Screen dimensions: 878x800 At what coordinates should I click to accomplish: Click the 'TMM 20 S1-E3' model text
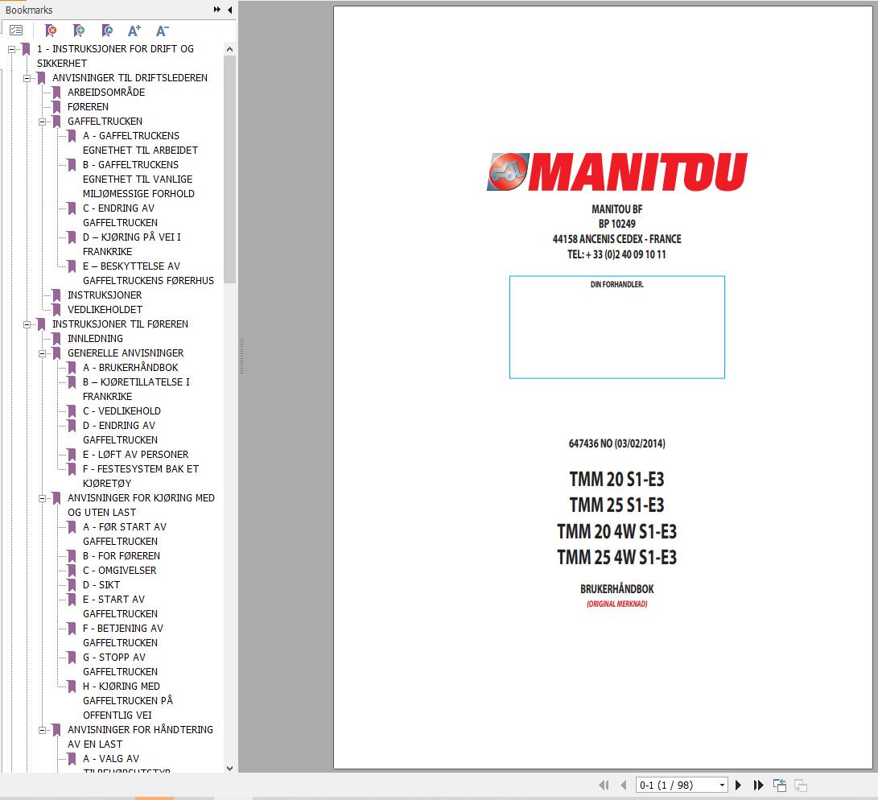[616, 479]
